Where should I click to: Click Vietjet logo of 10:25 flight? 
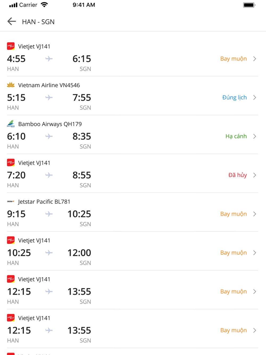tap(11, 240)
